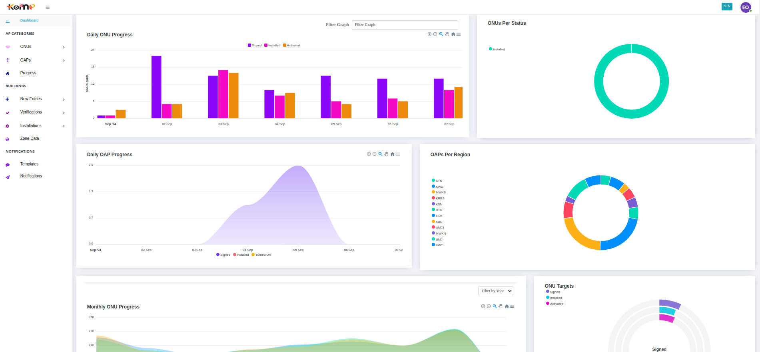Zoom in on Daily ONU Progress chart
The image size is (760, 352).
[x=429, y=34]
